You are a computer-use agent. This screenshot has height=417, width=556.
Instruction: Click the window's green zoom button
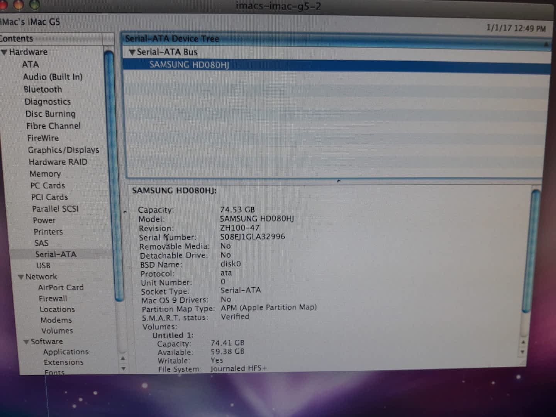[x=34, y=5]
